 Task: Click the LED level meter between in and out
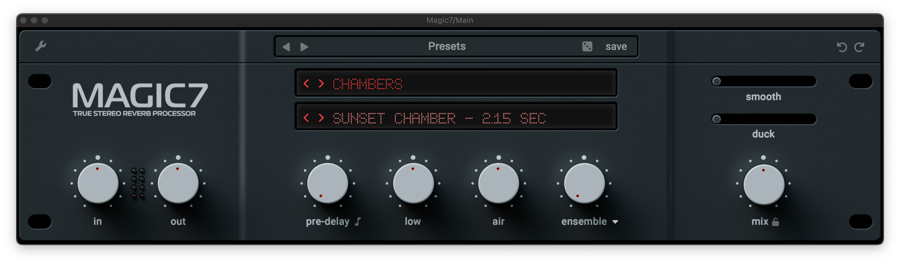(138, 183)
